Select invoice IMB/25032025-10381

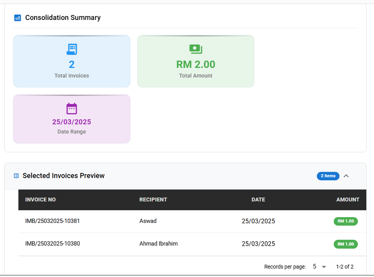(x=52, y=221)
